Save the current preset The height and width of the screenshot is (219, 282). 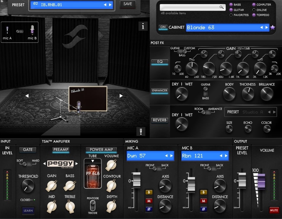click(128, 4)
